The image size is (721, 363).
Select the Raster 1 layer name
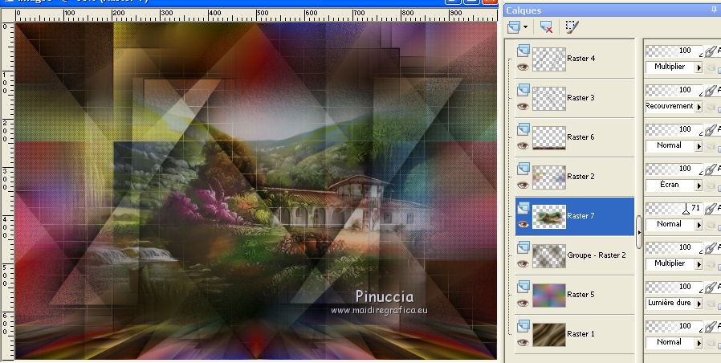point(580,334)
